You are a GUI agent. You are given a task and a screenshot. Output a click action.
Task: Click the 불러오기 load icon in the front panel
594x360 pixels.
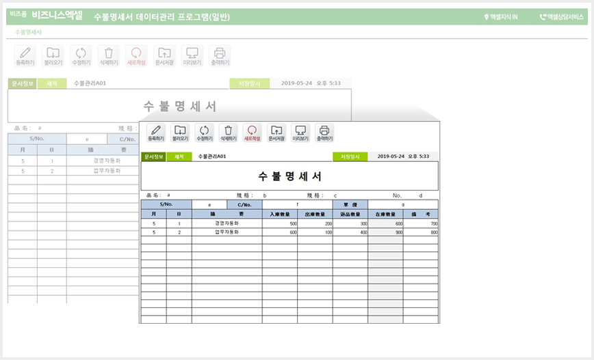click(x=180, y=133)
